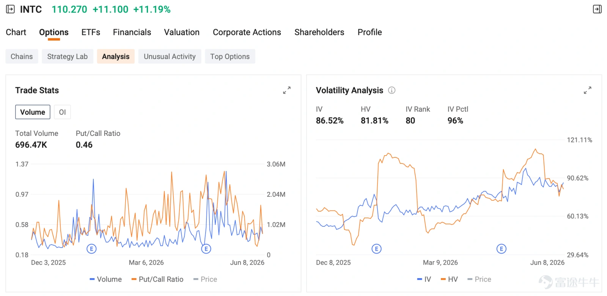Screen dimensions: 607x296
Task: Expand the Volatility Analysis chart fullscreen
Action: pyautogui.click(x=587, y=90)
